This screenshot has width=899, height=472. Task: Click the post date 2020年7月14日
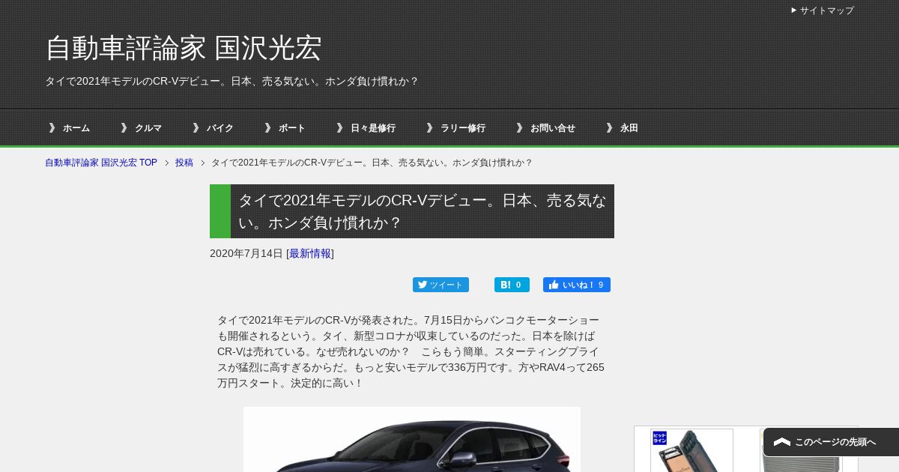pyautogui.click(x=246, y=254)
